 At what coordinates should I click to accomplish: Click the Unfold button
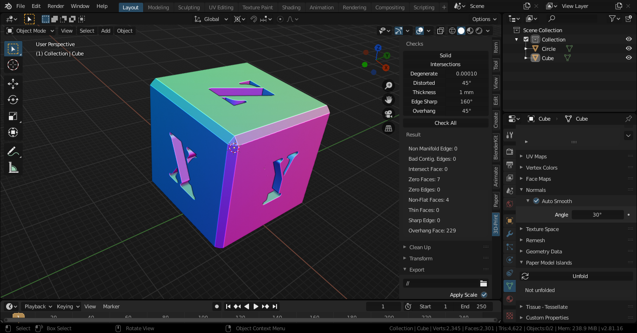[580, 276]
